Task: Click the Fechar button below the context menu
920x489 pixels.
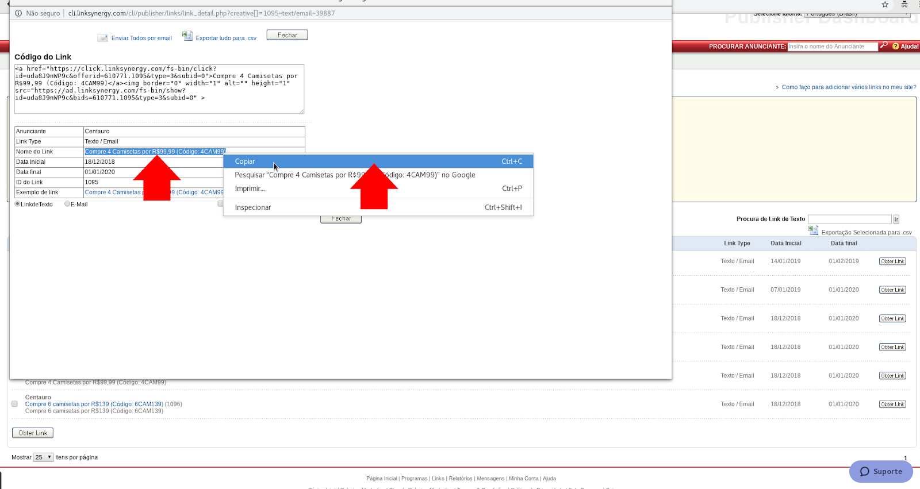Action: (341, 219)
